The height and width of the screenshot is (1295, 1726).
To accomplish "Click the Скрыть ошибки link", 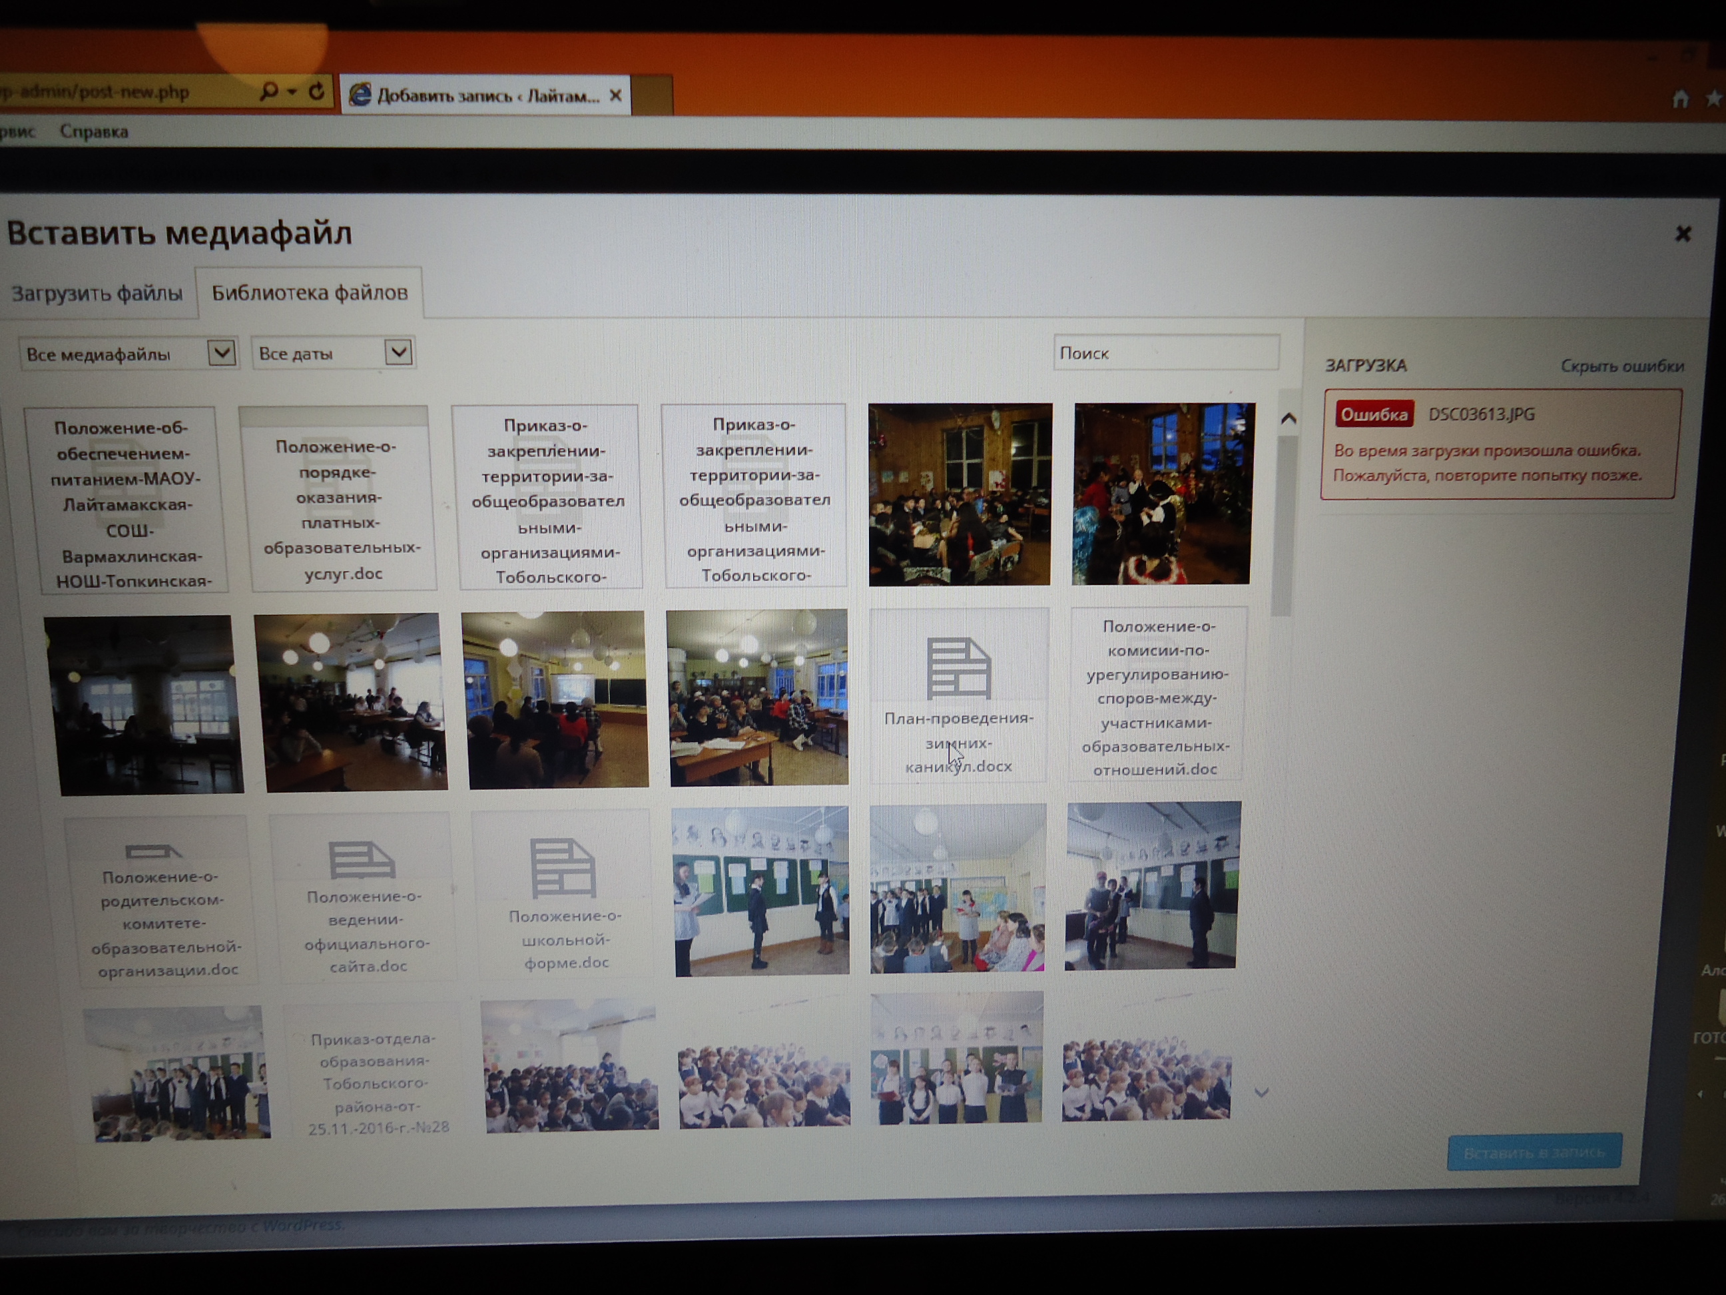I will coord(1621,366).
